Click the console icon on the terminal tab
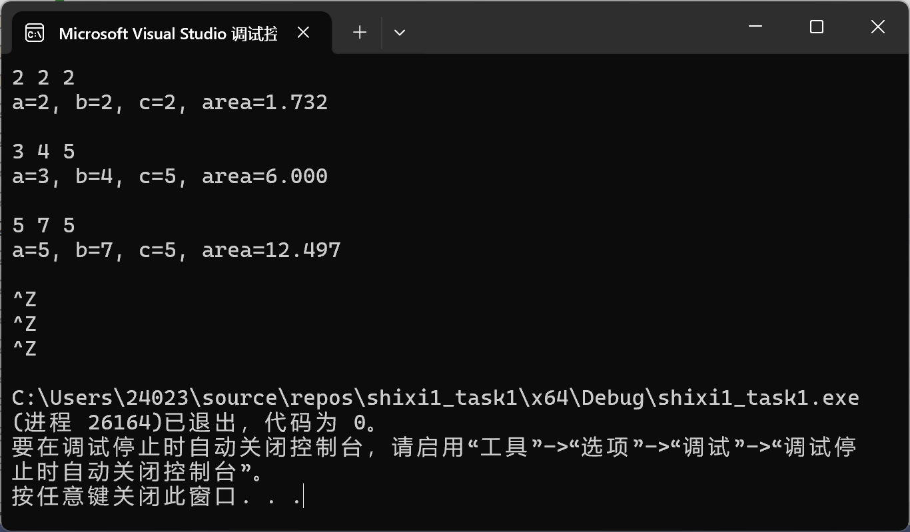This screenshot has height=532, width=910. [x=35, y=33]
